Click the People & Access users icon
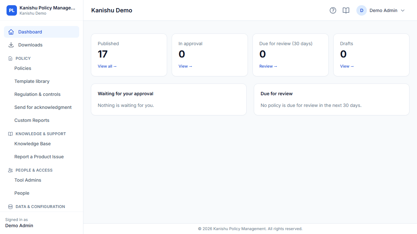The image size is (417, 234). pos(10,170)
